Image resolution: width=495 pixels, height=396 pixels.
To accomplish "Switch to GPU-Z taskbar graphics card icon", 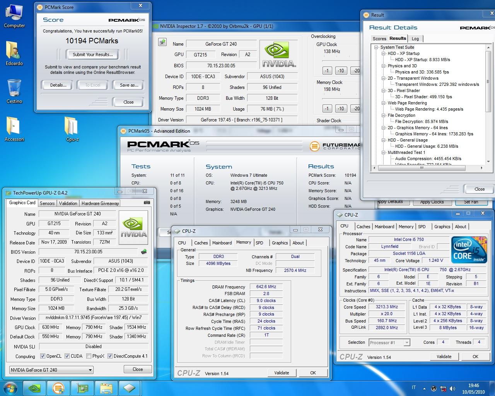I will click(x=82, y=388).
